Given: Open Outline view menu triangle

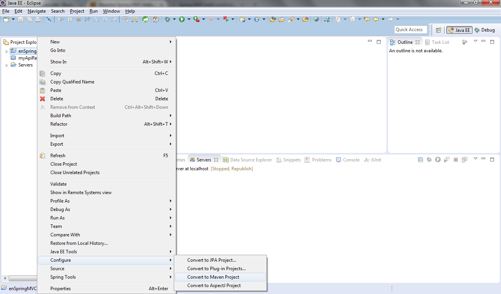Looking at the screenshot, I should (x=476, y=41).
